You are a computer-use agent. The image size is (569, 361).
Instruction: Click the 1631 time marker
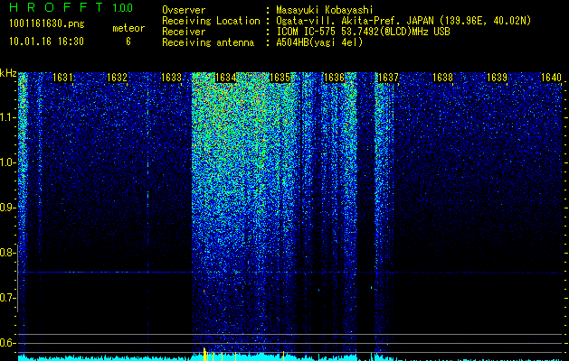pyautogui.click(x=62, y=78)
